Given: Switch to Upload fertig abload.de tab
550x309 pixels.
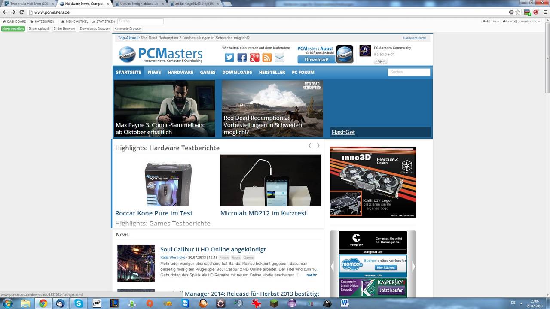Looking at the screenshot, I should pos(138,3).
